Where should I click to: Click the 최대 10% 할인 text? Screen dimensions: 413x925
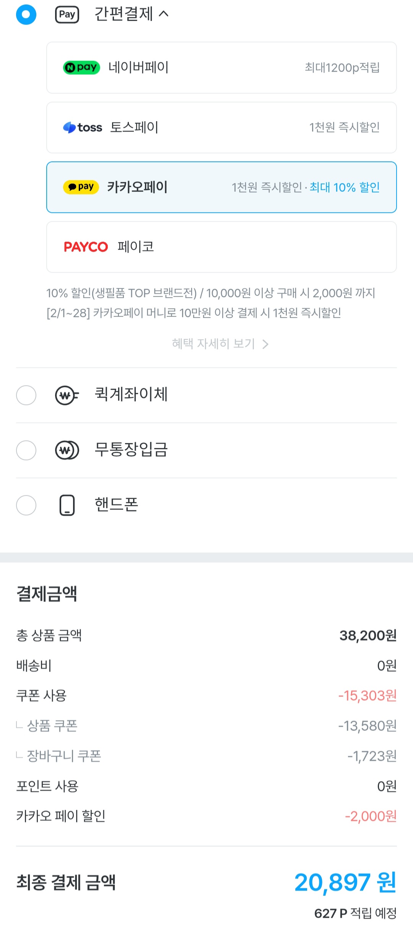(345, 187)
